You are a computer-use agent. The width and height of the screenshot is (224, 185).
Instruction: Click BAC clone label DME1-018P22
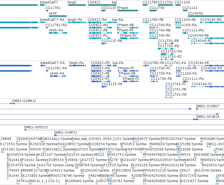tap(66, 133)
